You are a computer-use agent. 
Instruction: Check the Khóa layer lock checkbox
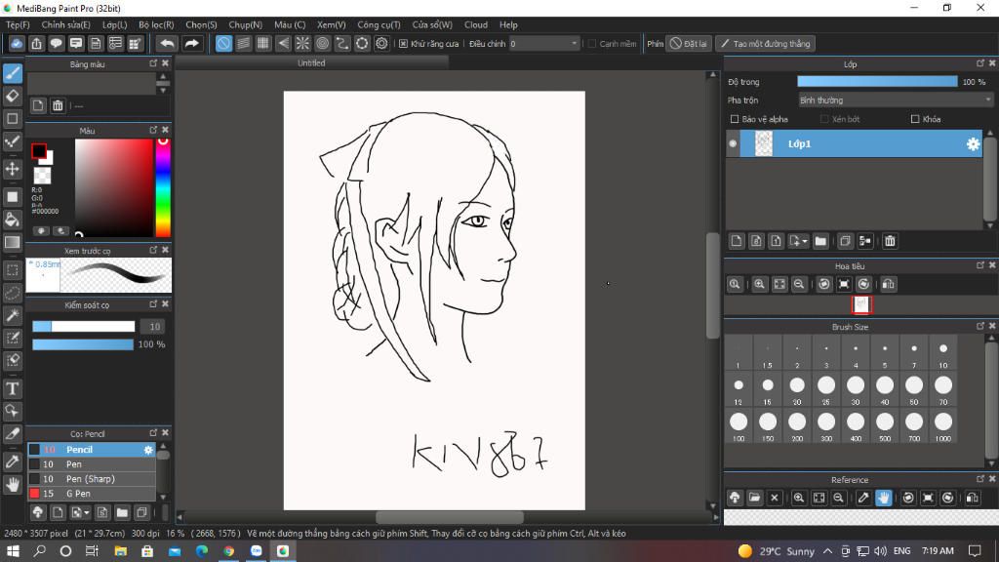tap(915, 119)
